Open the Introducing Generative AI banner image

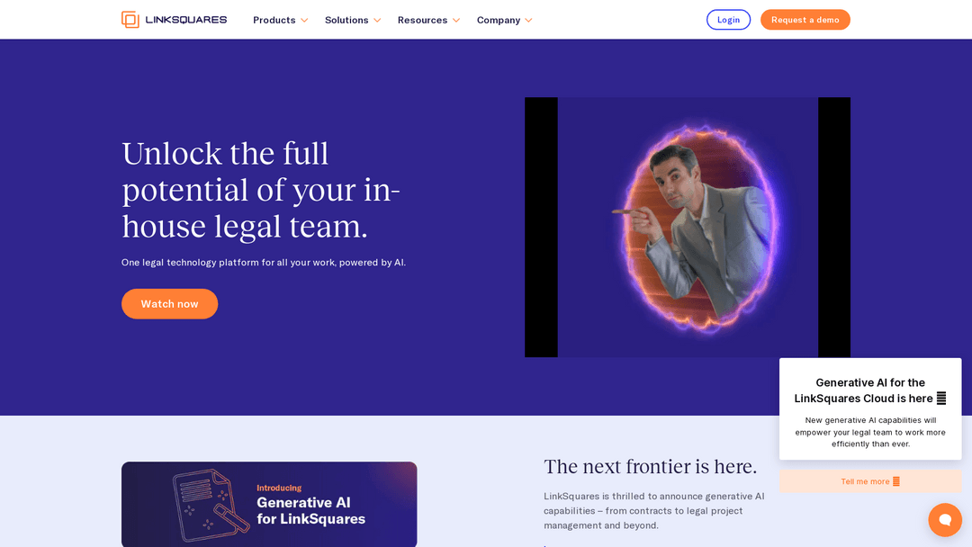[x=269, y=504]
